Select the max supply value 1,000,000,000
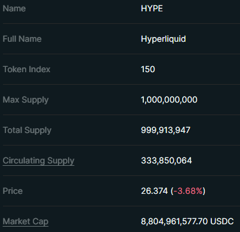Viewport: 240px width, 232px height. [169, 100]
